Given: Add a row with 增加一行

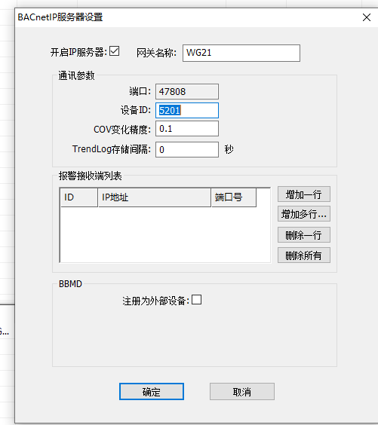Looking at the screenshot, I should [304, 194].
